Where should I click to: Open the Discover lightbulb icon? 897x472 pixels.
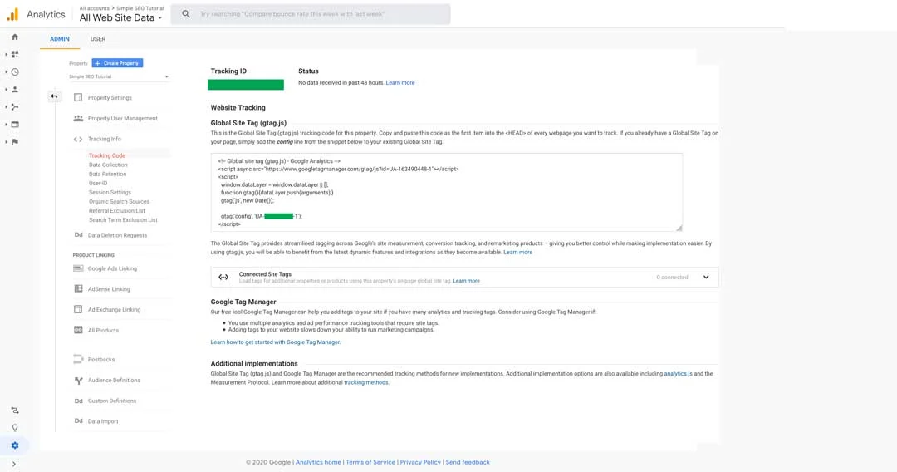pyautogui.click(x=15, y=428)
